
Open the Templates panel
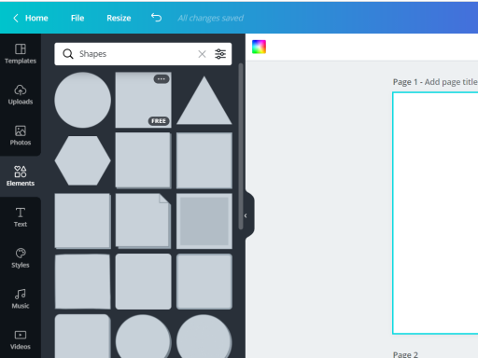click(21, 54)
